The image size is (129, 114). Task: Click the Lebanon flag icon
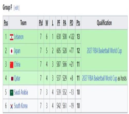(x=12, y=37)
